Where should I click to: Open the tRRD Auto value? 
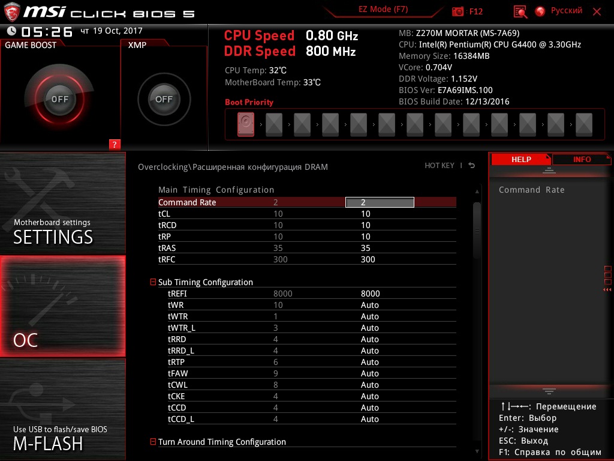[369, 339]
